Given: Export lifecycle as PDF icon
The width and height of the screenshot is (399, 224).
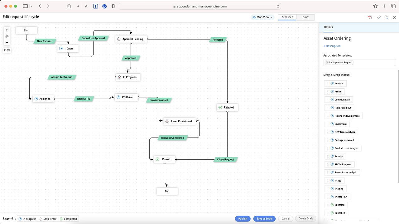Looking at the screenshot, I should click(x=370, y=17).
